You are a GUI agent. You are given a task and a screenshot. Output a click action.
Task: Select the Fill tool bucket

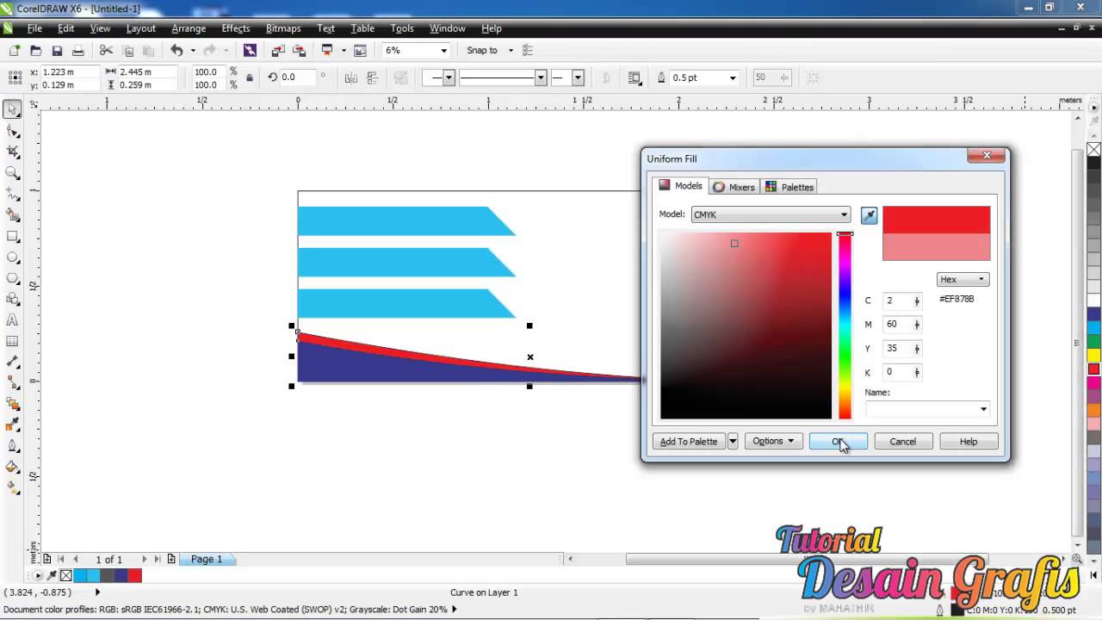[13, 467]
